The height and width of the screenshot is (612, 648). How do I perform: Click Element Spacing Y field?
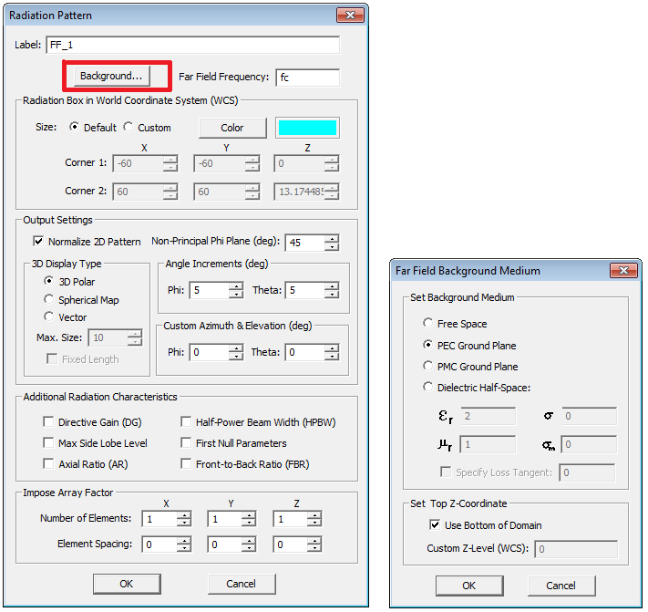coord(225,545)
